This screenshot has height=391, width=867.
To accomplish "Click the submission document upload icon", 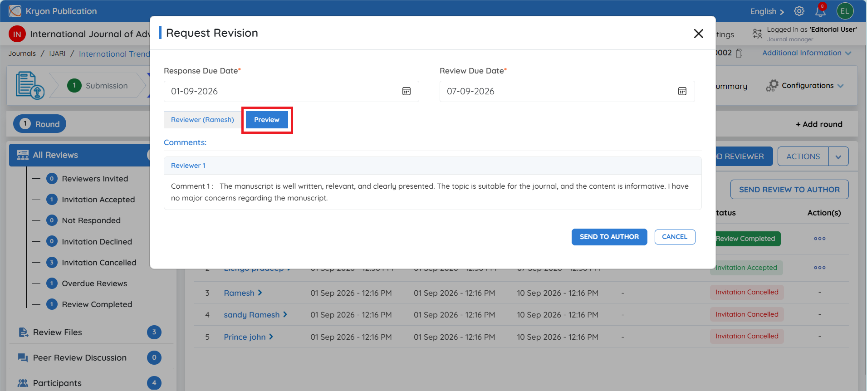I will pos(30,85).
